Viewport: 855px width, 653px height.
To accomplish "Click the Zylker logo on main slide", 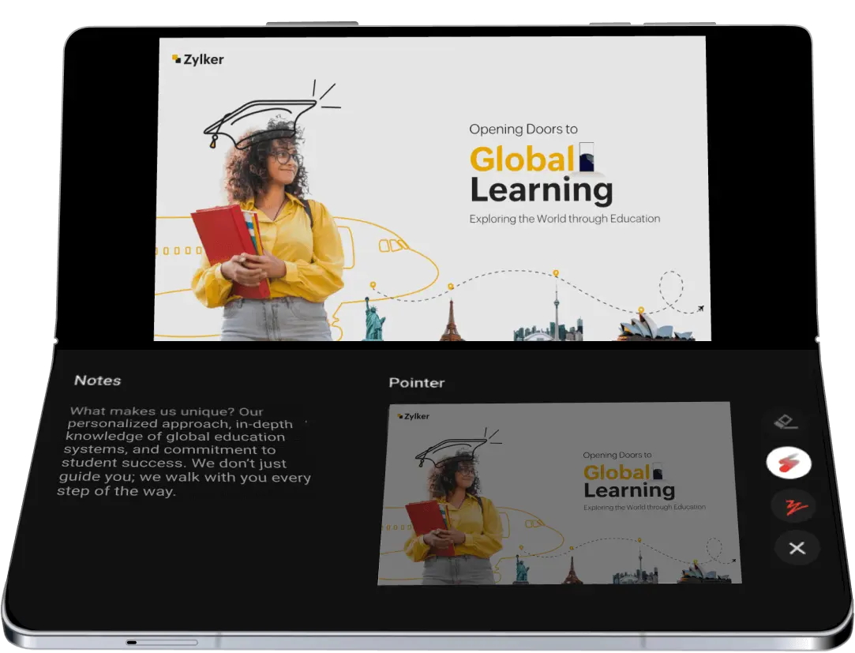I will coord(198,59).
